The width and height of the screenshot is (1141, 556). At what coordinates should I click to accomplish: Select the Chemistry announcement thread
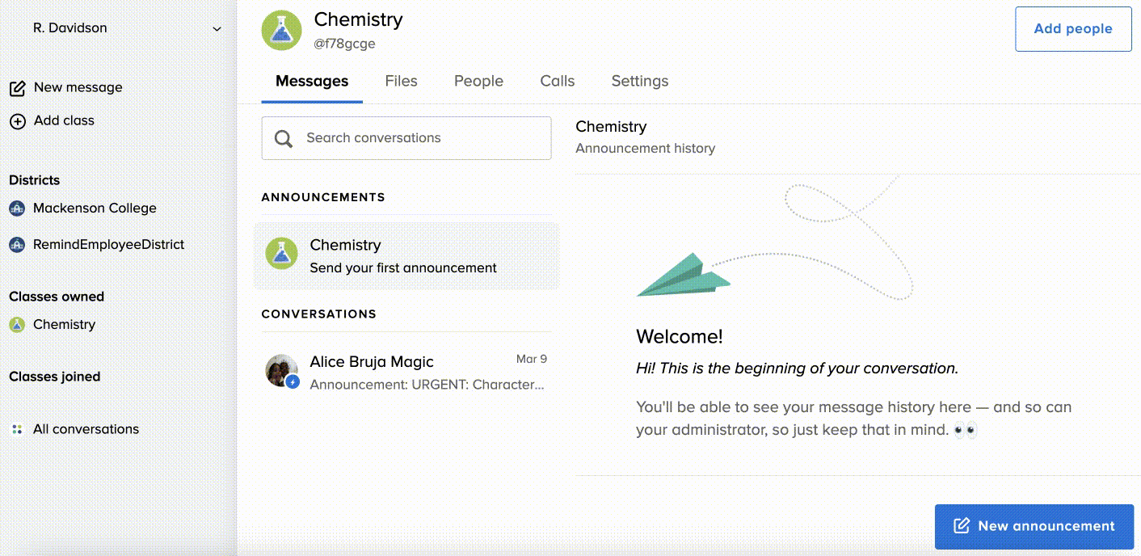tap(406, 256)
